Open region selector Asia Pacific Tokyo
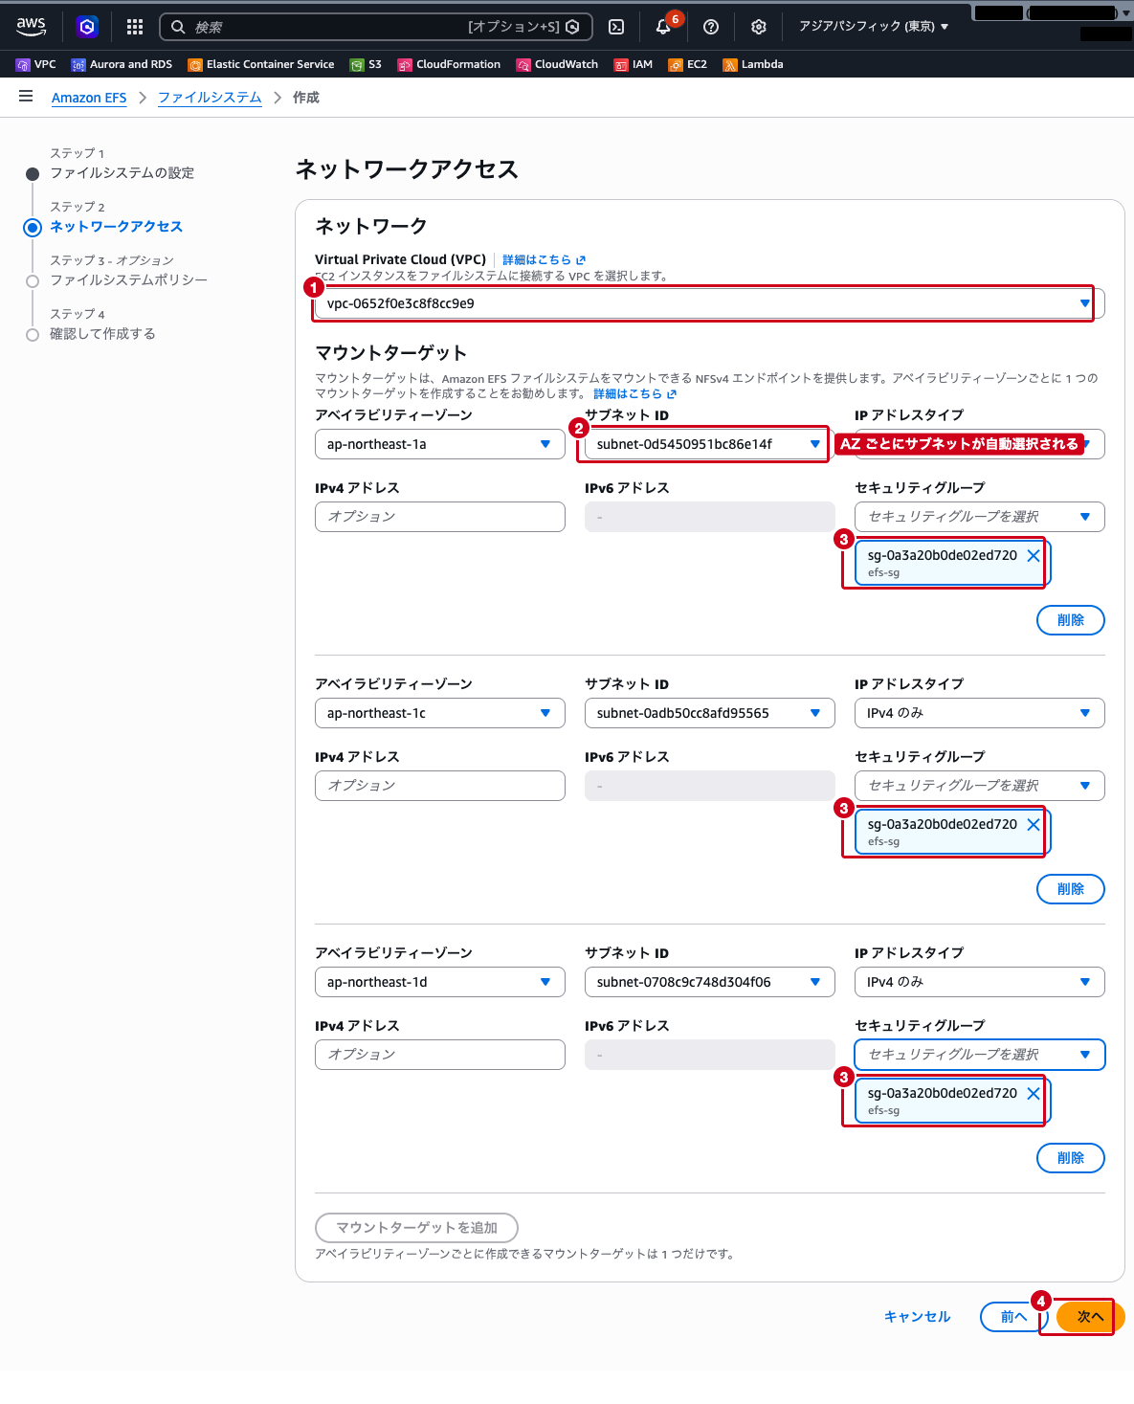This screenshot has width=1134, height=1404. coord(874,27)
